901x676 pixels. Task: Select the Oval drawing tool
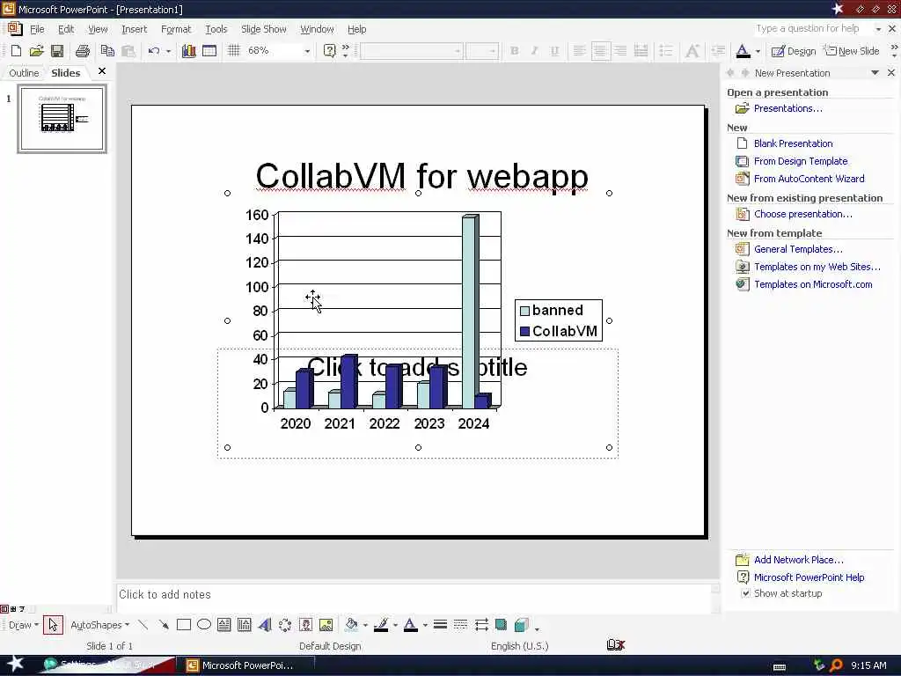click(204, 625)
